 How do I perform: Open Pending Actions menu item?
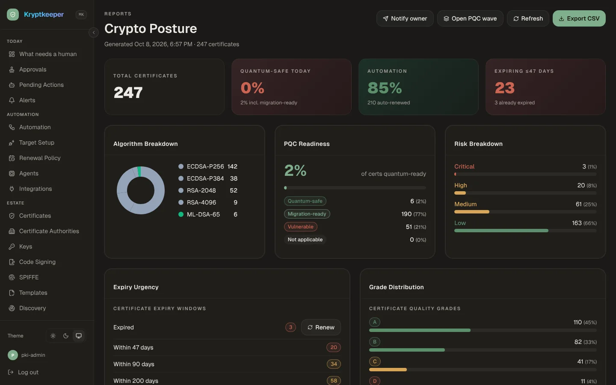pyautogui.click(x=47, y=85)
